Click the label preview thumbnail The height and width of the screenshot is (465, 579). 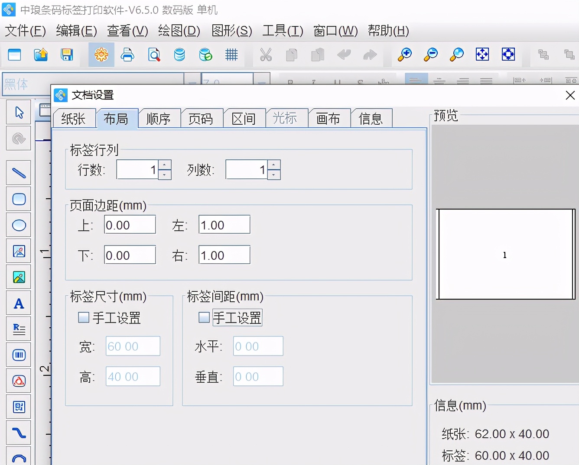[x=505, y=254]
